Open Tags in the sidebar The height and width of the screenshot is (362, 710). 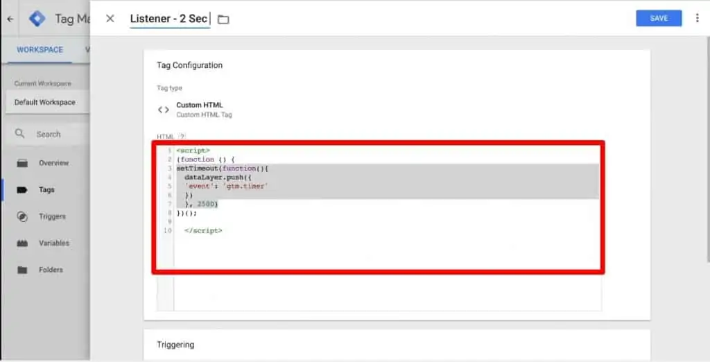tap(46, 189)
